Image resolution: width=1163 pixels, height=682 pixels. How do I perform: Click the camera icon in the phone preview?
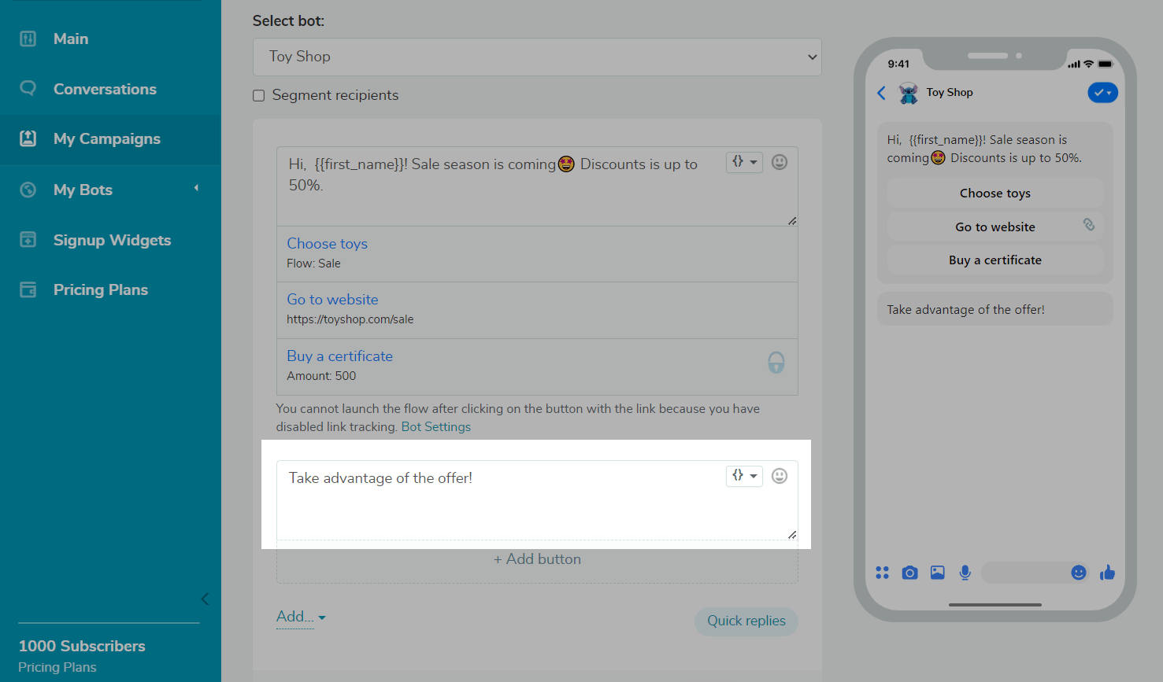(909, 573)
